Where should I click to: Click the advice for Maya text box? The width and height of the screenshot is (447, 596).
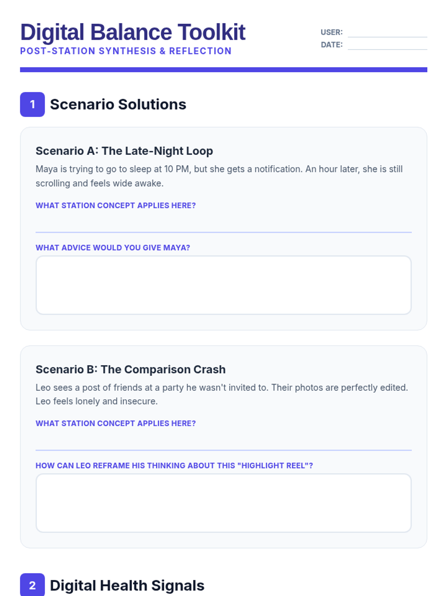(x=223, y=285)
